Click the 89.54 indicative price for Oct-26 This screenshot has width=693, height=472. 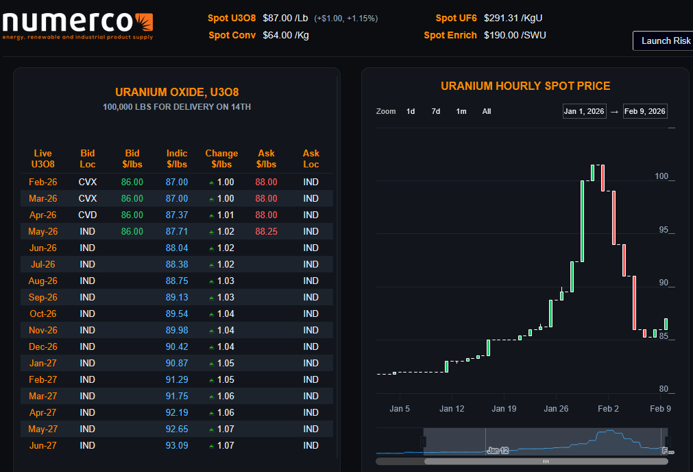(177, 314)
